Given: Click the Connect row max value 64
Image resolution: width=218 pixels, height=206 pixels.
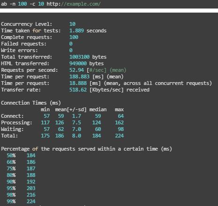Looking at the screenshot, I should [x=120, y=116].
